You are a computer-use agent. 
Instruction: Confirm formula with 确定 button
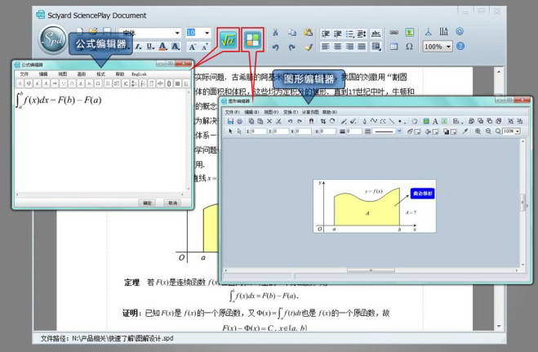click(147, 203)
